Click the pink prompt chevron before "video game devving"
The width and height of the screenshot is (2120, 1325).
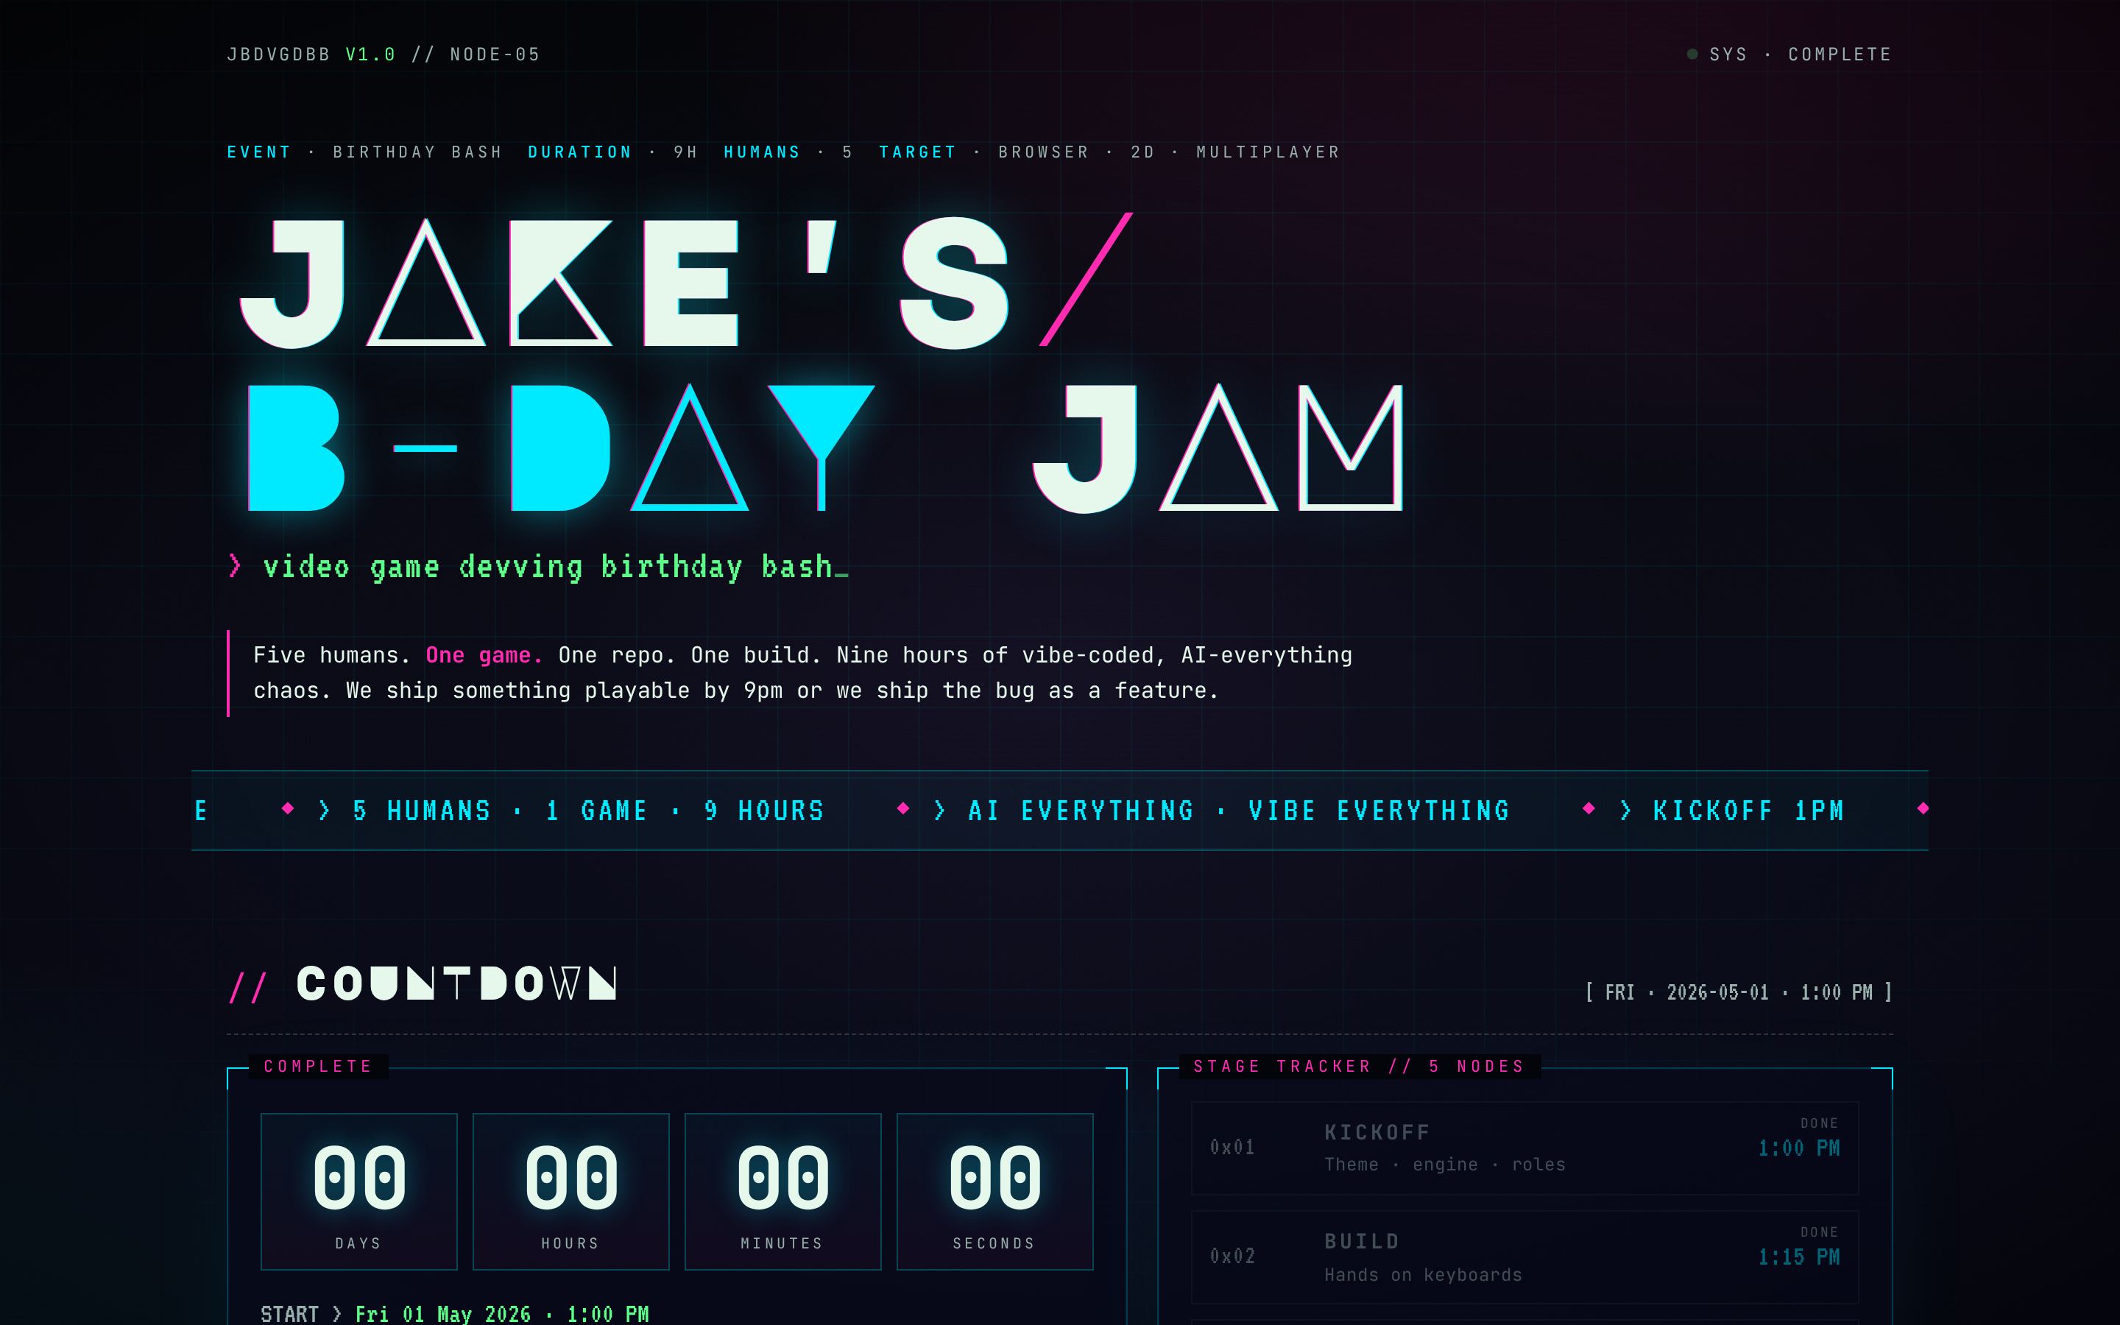coord(234,566)
